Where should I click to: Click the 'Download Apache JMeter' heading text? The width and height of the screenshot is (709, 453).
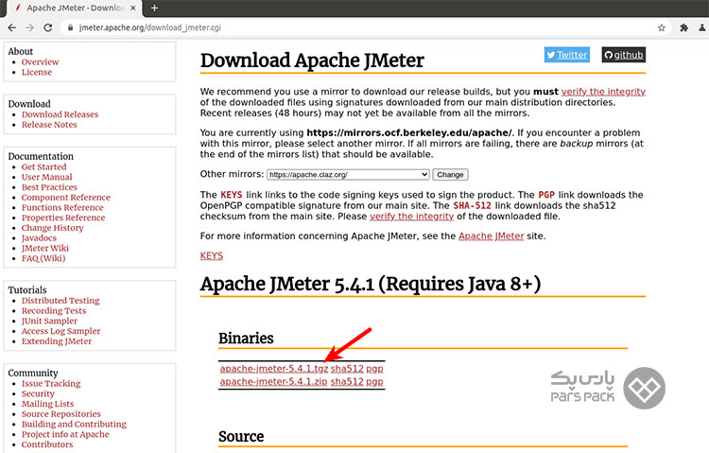(x=312, y=61)
